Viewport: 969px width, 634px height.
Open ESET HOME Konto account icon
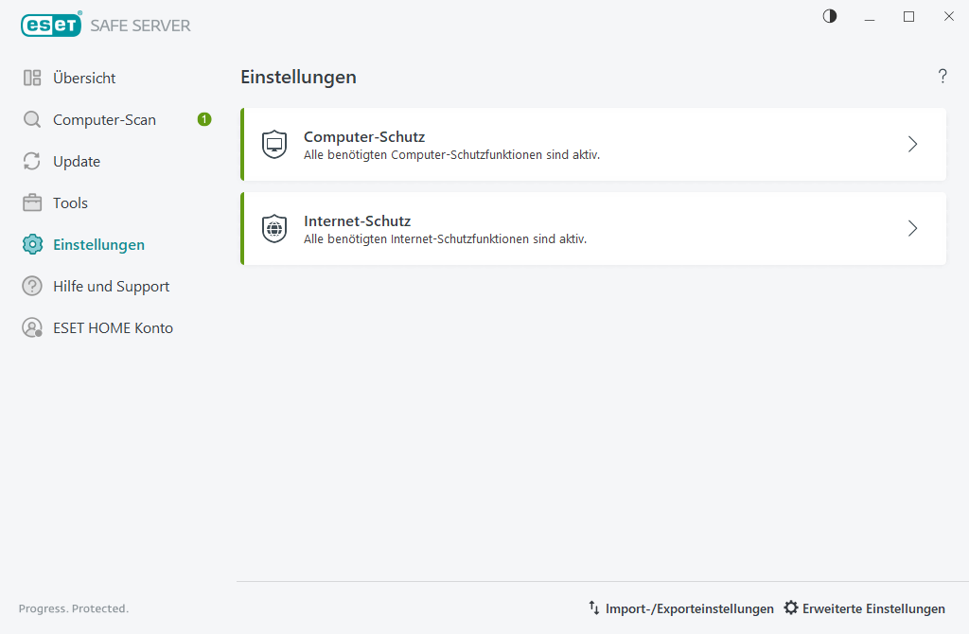click(31, 327)
